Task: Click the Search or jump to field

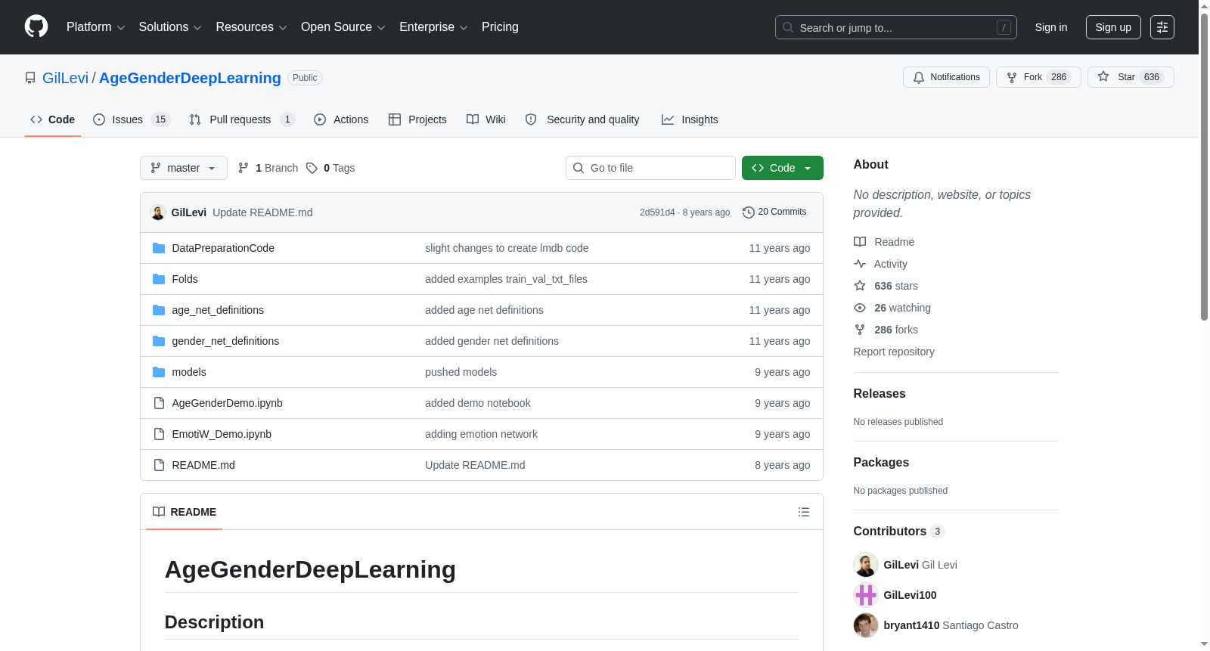Action: tap(896, 27)
